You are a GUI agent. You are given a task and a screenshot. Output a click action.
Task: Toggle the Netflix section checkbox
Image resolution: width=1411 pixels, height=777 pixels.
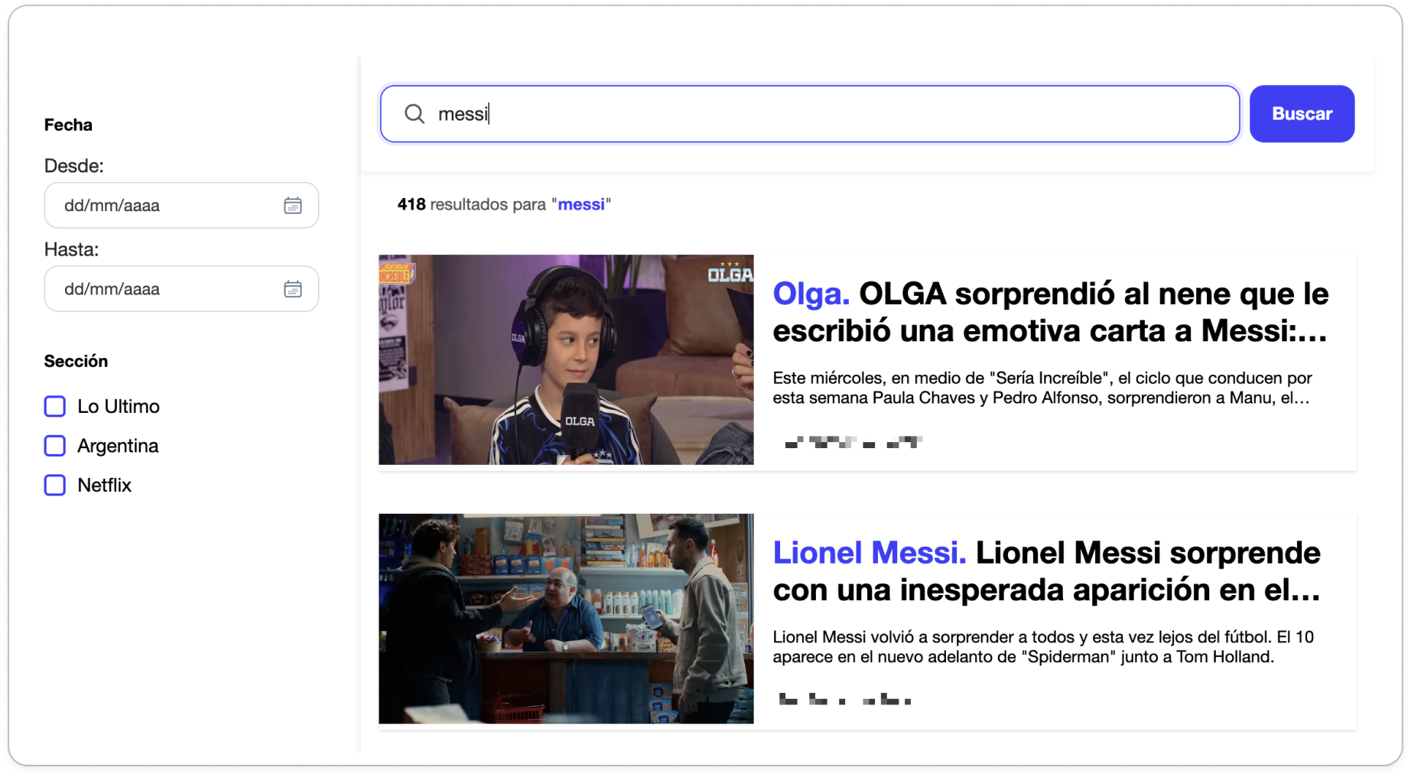coord(55,485)
